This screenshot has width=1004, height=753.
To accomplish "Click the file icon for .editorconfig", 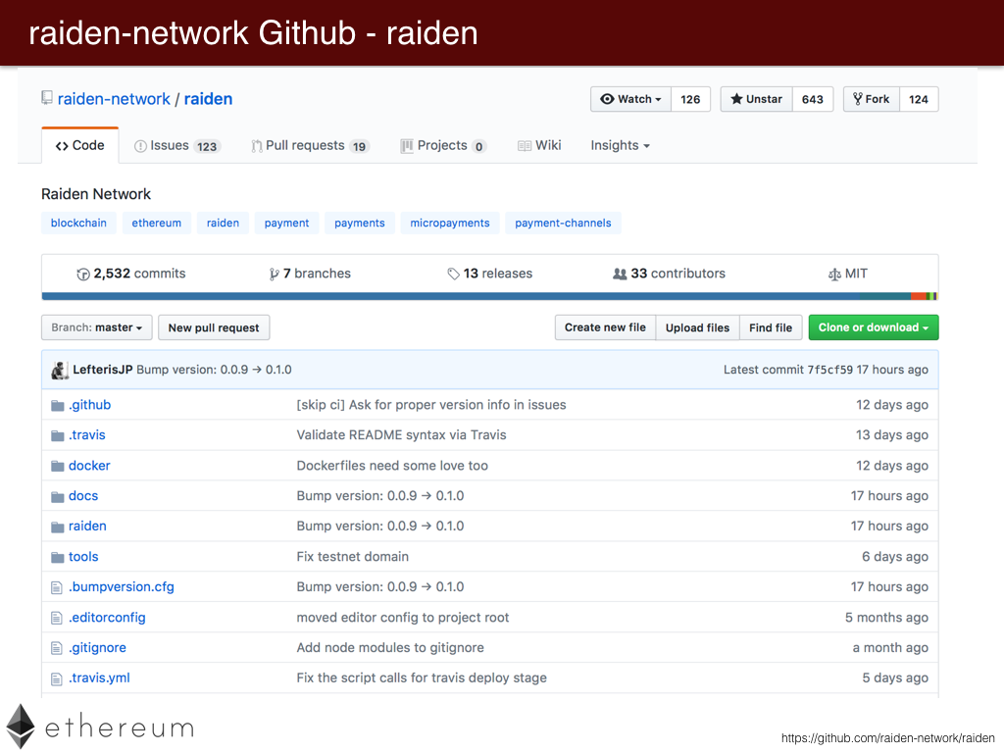I will point(57,618).
